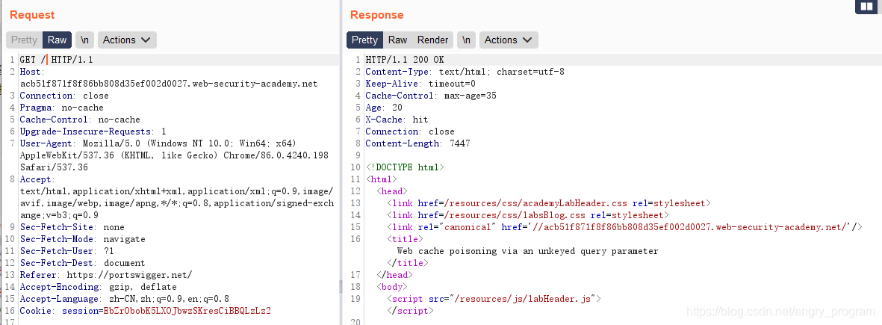The height and width of the screenshot is (325, 882).
Task: Switch Request view to Pretty tab
Action: [x=24, y=40]
